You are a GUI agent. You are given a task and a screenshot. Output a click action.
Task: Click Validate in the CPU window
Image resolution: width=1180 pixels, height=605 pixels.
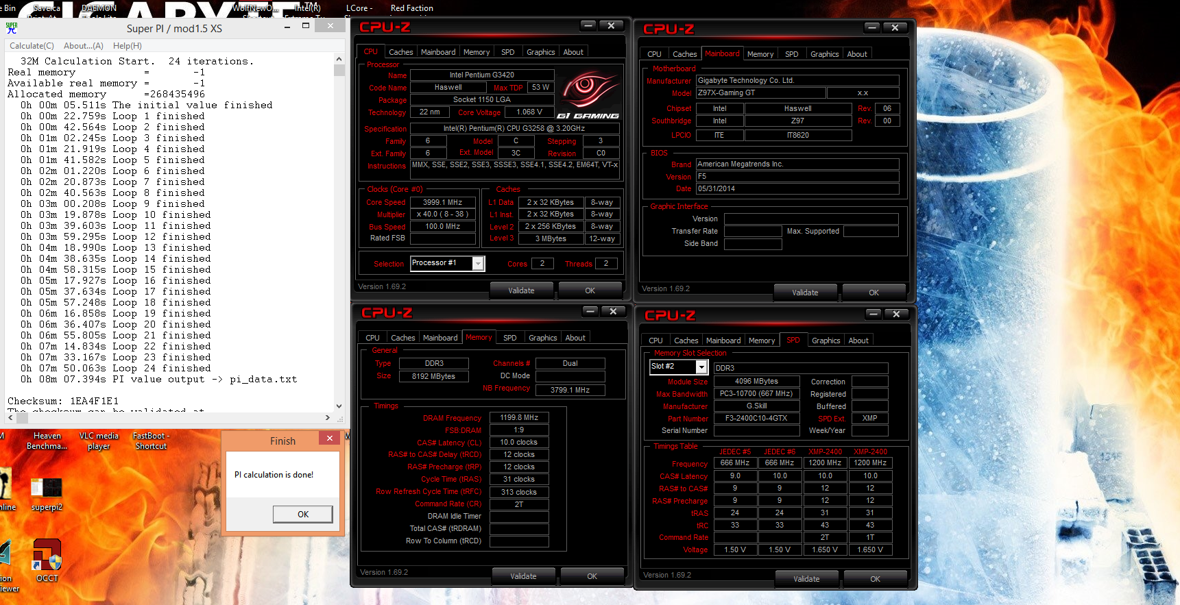pos(521,291)
